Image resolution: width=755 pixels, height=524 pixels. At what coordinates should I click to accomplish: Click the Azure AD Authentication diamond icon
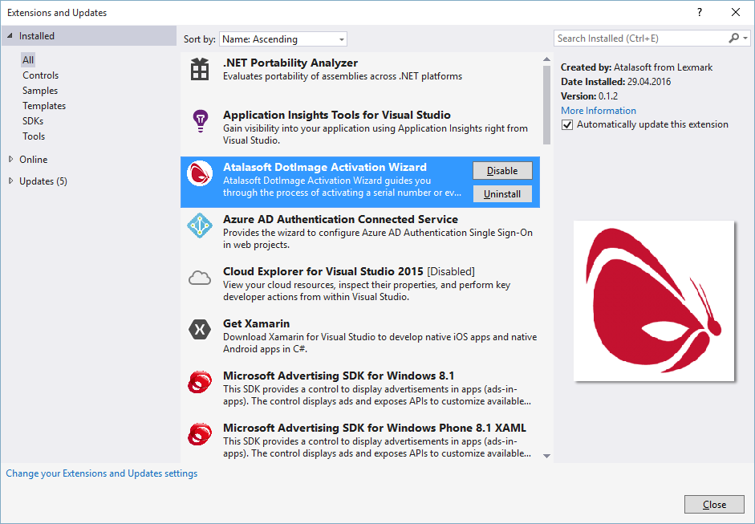point(199,225)
